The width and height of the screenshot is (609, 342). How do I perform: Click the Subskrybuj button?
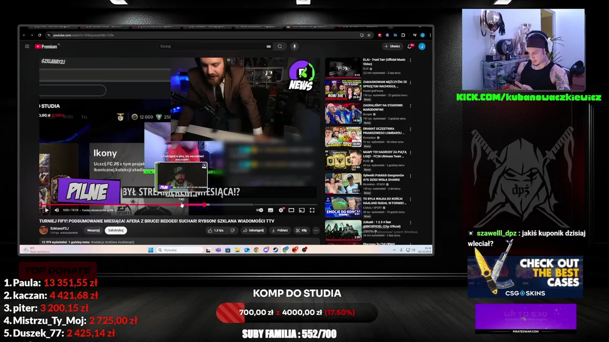pos(116,230)
